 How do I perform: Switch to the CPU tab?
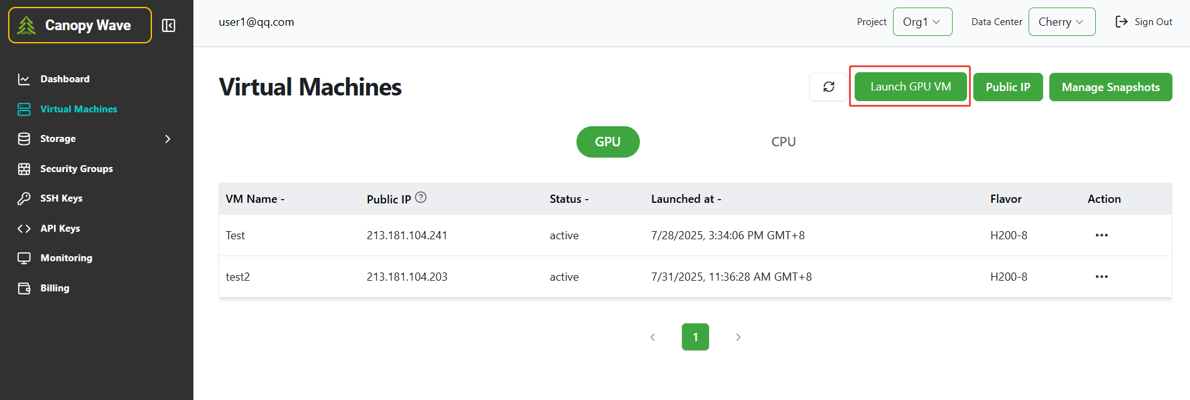point(783,142)
